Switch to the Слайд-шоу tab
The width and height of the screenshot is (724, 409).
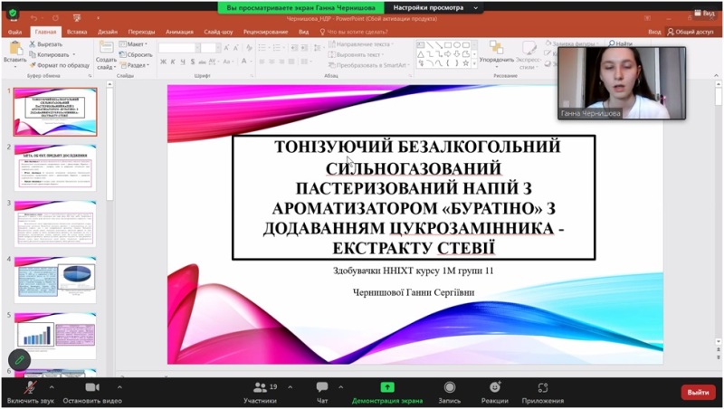[218, 32]
